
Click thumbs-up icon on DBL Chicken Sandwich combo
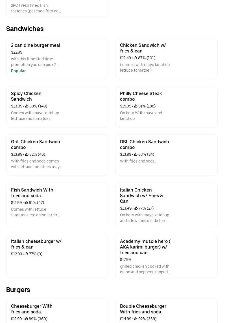click(136, 154)
